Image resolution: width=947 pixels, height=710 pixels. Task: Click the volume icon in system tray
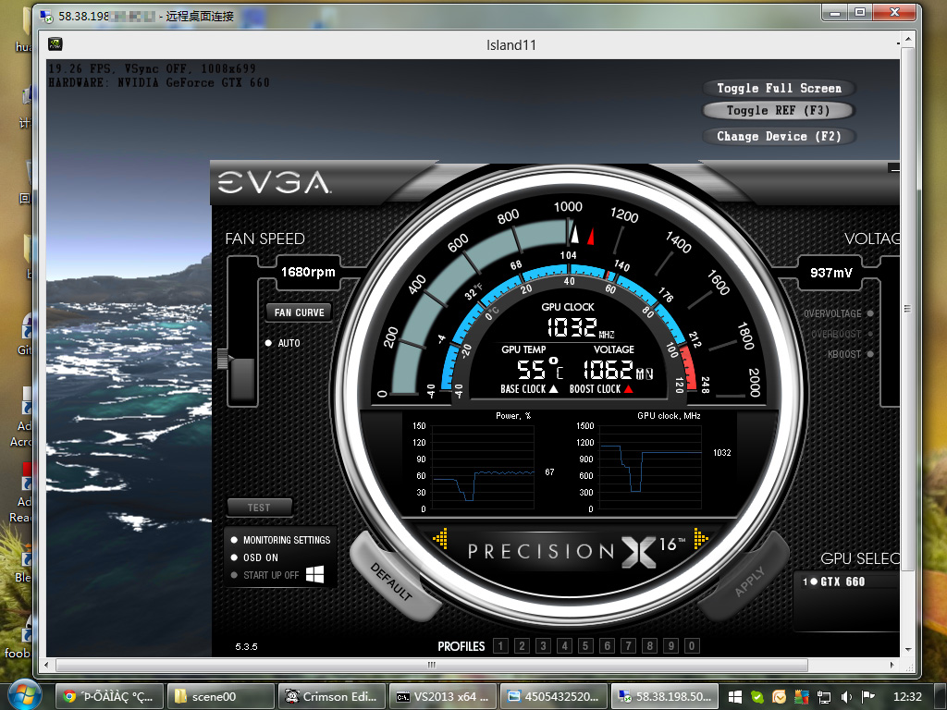(846, 697)
